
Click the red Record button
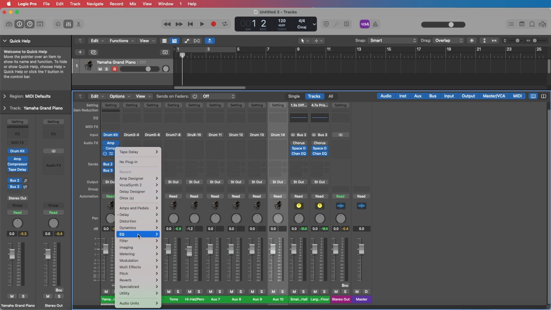point(214,24)
